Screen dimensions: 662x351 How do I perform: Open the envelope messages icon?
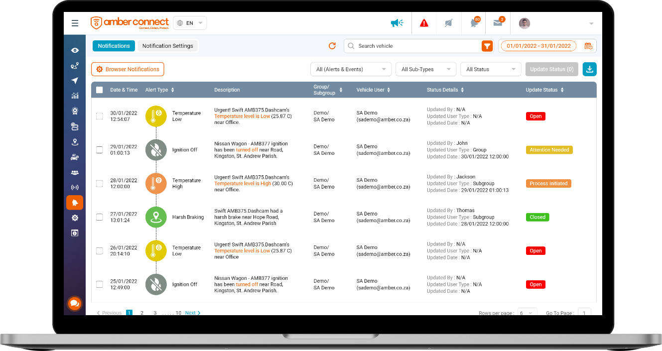(498, 22)
